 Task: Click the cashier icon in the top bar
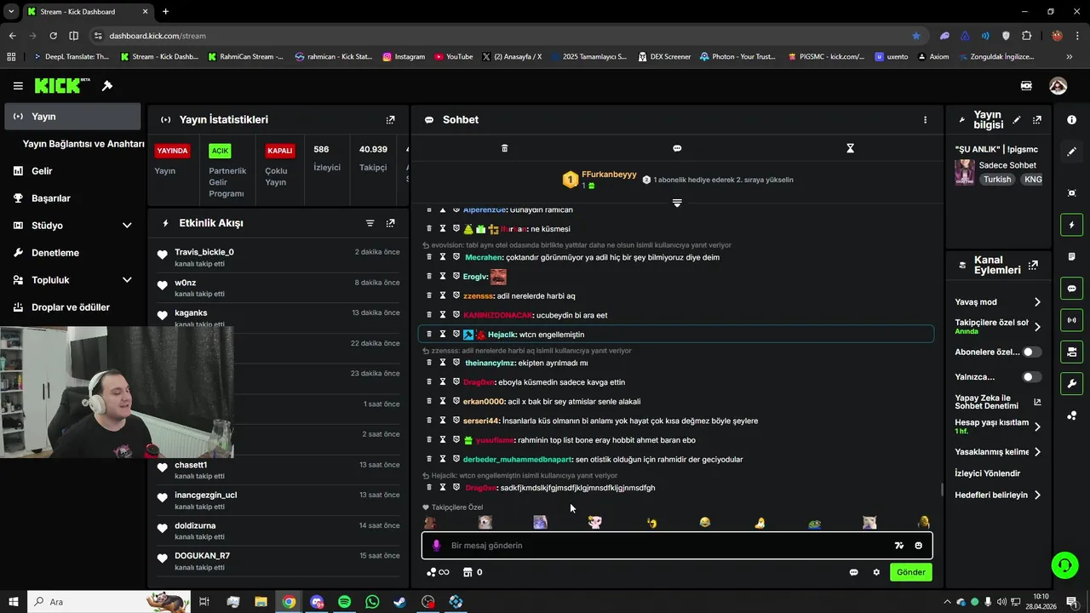coord(1026,86)
